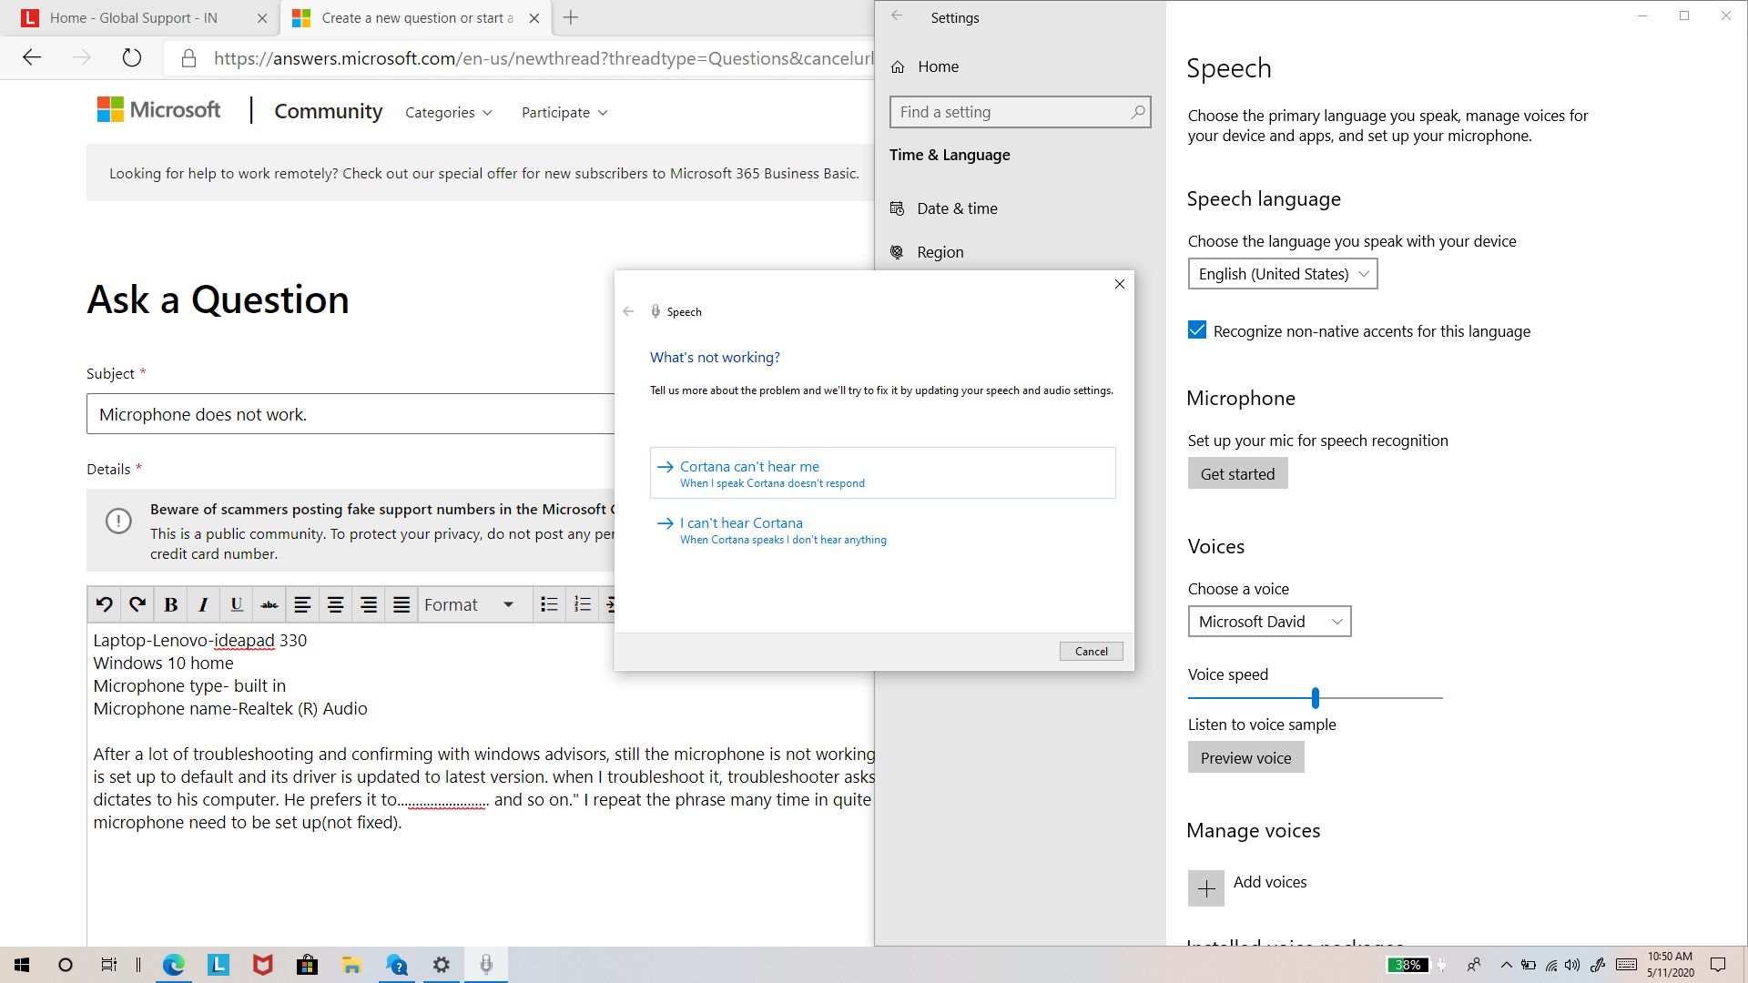This screenshot has height=983, width=1748.
Task: Open Get Help app from the taskbar
Action: tap(397, 965)
